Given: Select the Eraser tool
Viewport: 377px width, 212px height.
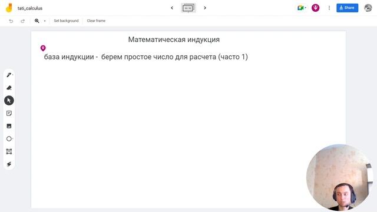Looking at the screenshot, I should click(9, 88).
